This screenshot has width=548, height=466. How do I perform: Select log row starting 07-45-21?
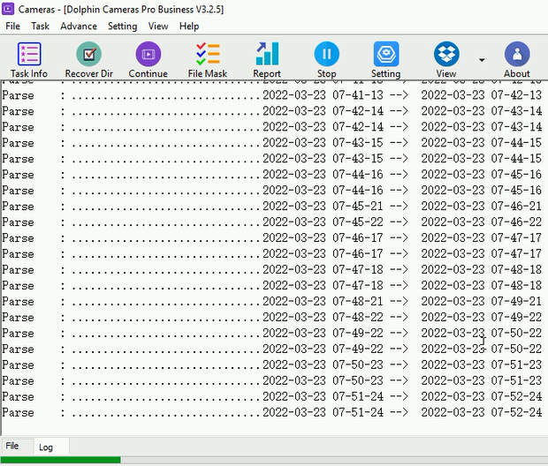click(272, 206)
